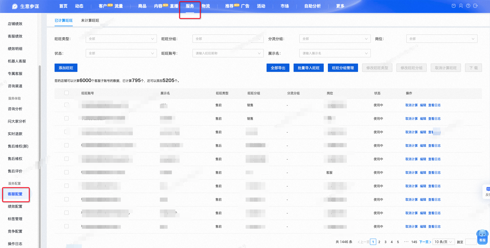Check the fifth table row checkbox
This screenshot has height=248, width=490.
pos(67,159)
